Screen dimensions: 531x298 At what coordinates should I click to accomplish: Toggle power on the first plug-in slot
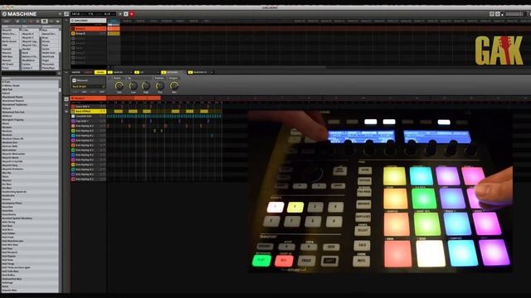click(x=110, y=72)
